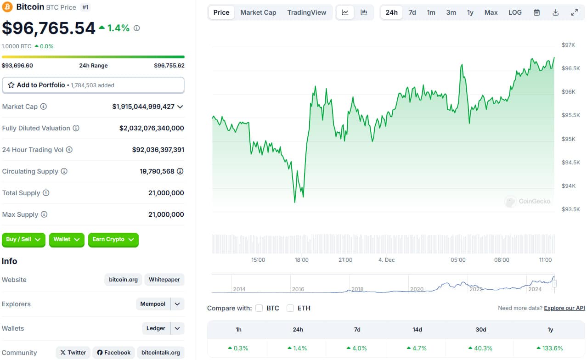Click the $1,915,044,999,427 market cap value

pos(143,107)
